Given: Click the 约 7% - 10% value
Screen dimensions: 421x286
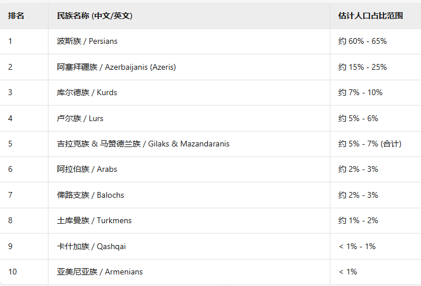Looking at the screenshot, I should point(360,93).
